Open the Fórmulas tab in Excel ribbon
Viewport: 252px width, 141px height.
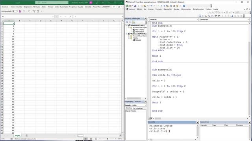pos(37,7)
